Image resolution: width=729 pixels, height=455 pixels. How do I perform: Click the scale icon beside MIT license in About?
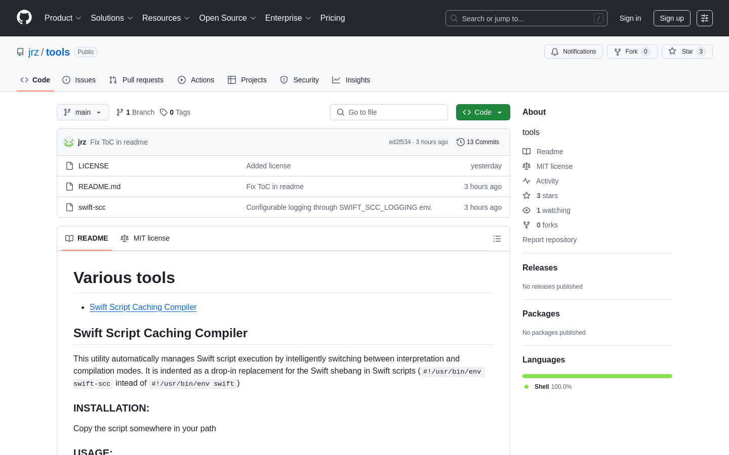[526, 166]
